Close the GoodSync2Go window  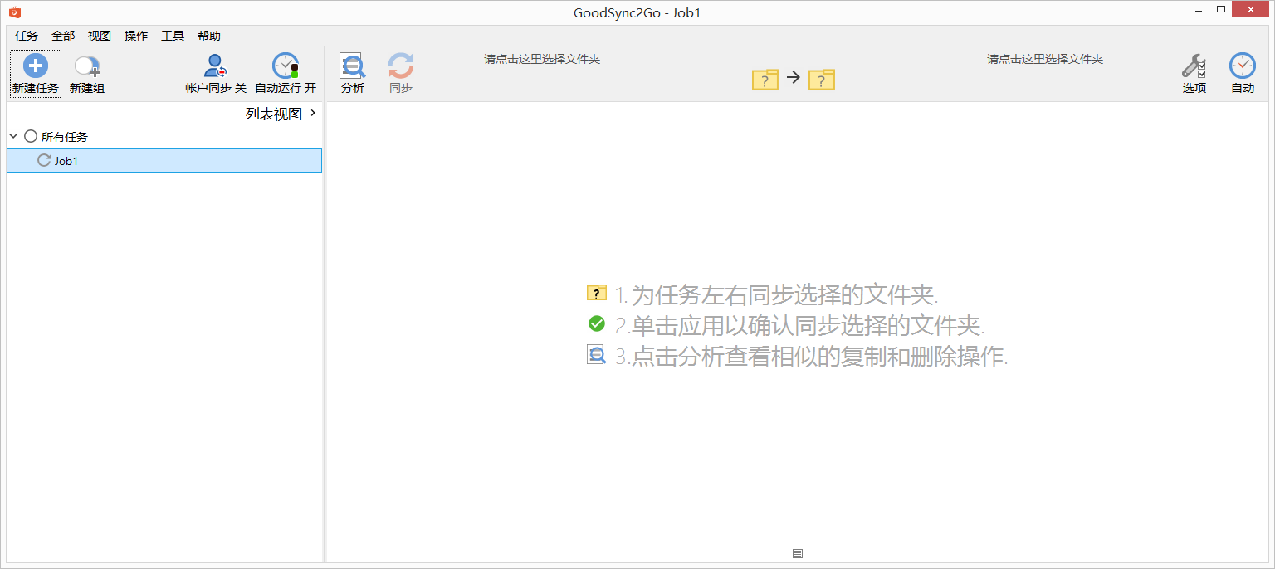[x=1251, y=11]
